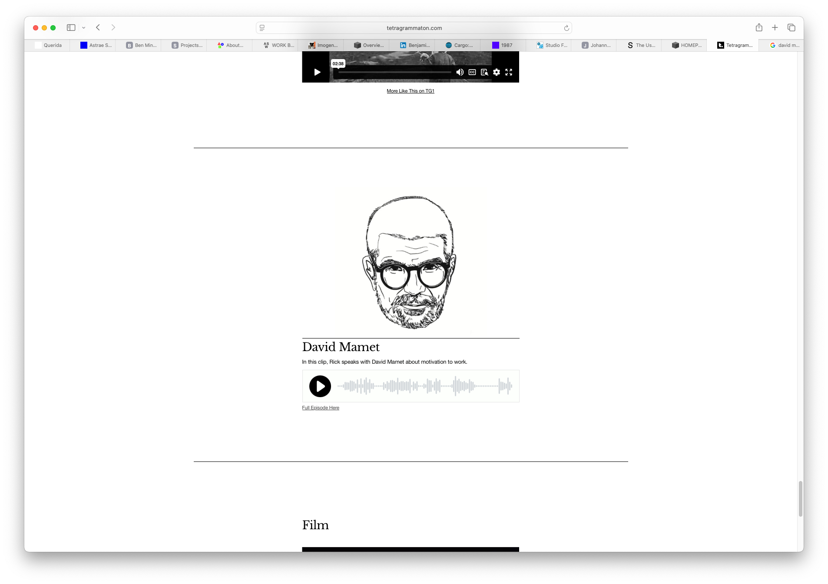The height and width of the screenshot is (584, 828).
Task: Jump to a point in audio waveform
Action: pos(425,386)
